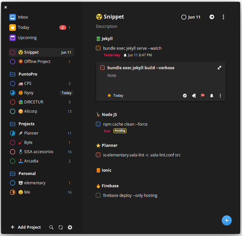Click the Personal folder icon
Viewport: 242px width, 236px height.
click(x=13, y=174)
